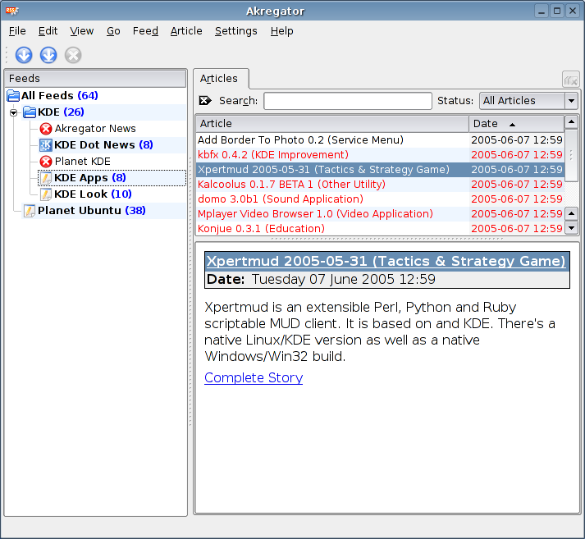Select article domo 3.0b1 (Sound Application)
Viewport: 585px width, 539px height.
[380, 199]
